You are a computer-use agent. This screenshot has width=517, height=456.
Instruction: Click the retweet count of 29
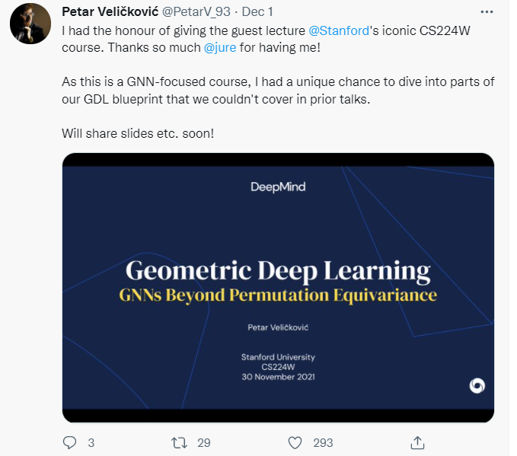204,442
